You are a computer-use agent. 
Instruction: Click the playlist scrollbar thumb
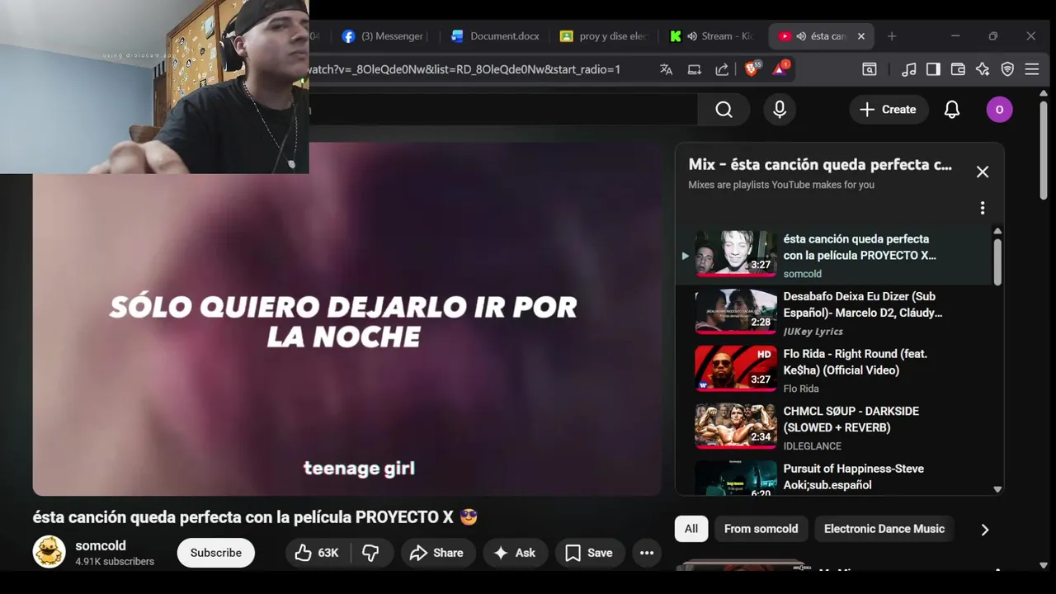click(x=997, y=262)
